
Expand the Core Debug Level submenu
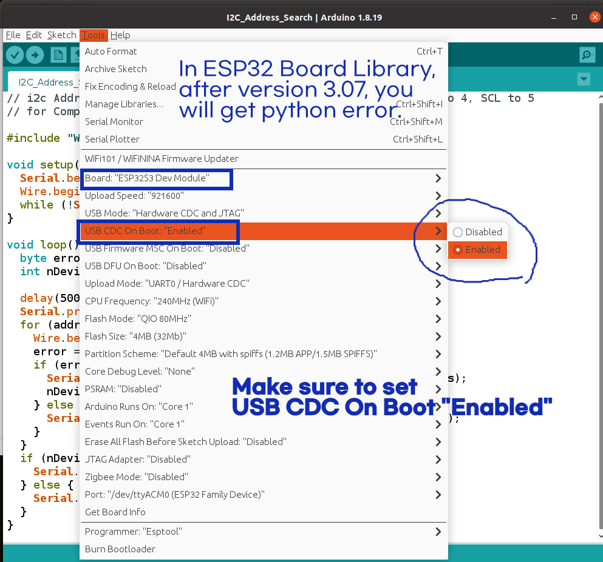264,372
